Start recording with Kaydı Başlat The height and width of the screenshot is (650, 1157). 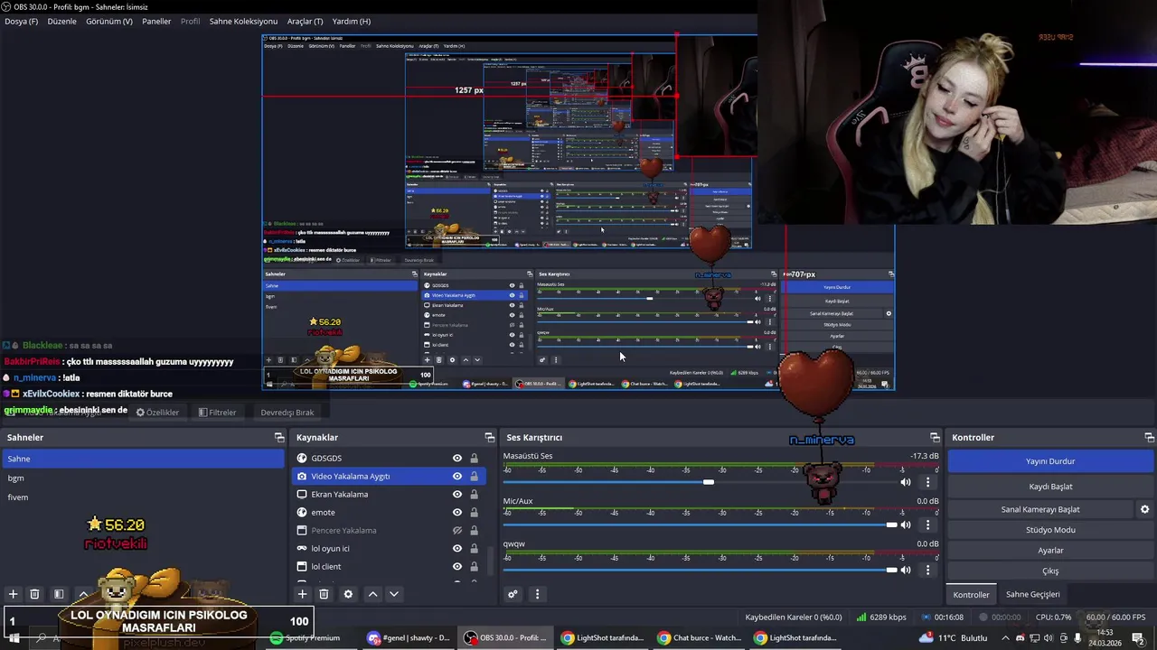[1050, 487]
